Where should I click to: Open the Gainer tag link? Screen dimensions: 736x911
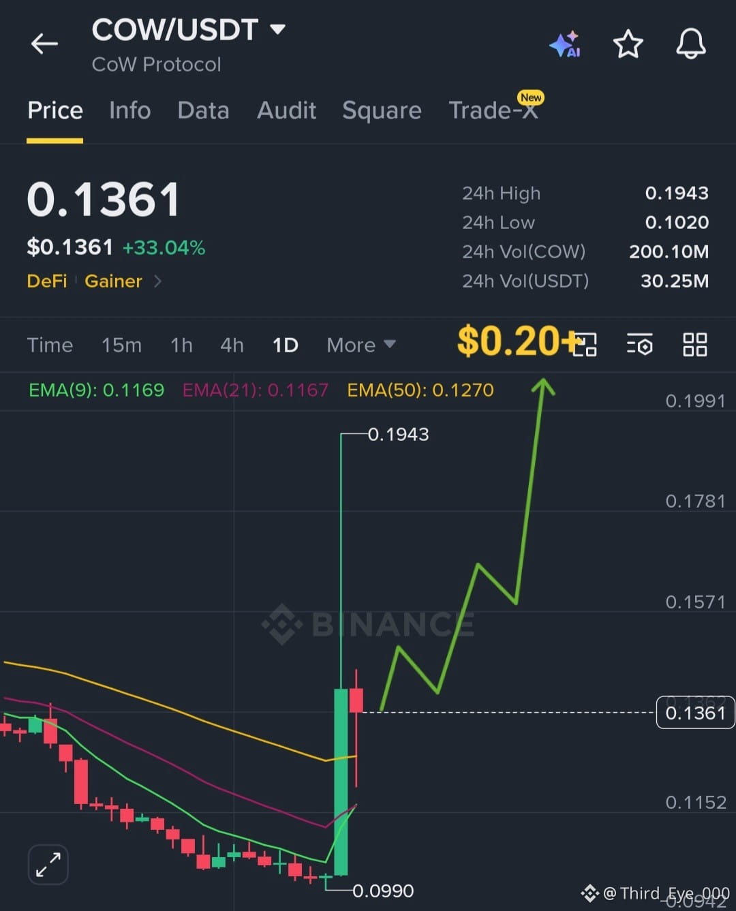(x=113, y=281)
